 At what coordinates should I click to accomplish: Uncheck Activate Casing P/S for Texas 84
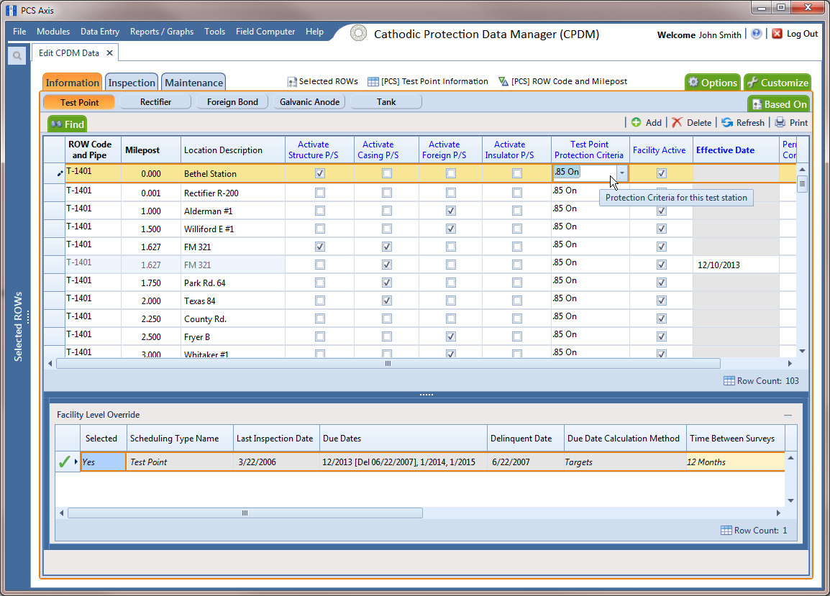pyautogui.click(x=387, y=301)
